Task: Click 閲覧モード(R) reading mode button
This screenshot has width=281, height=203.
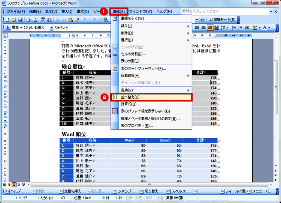Action: (222, 20)
